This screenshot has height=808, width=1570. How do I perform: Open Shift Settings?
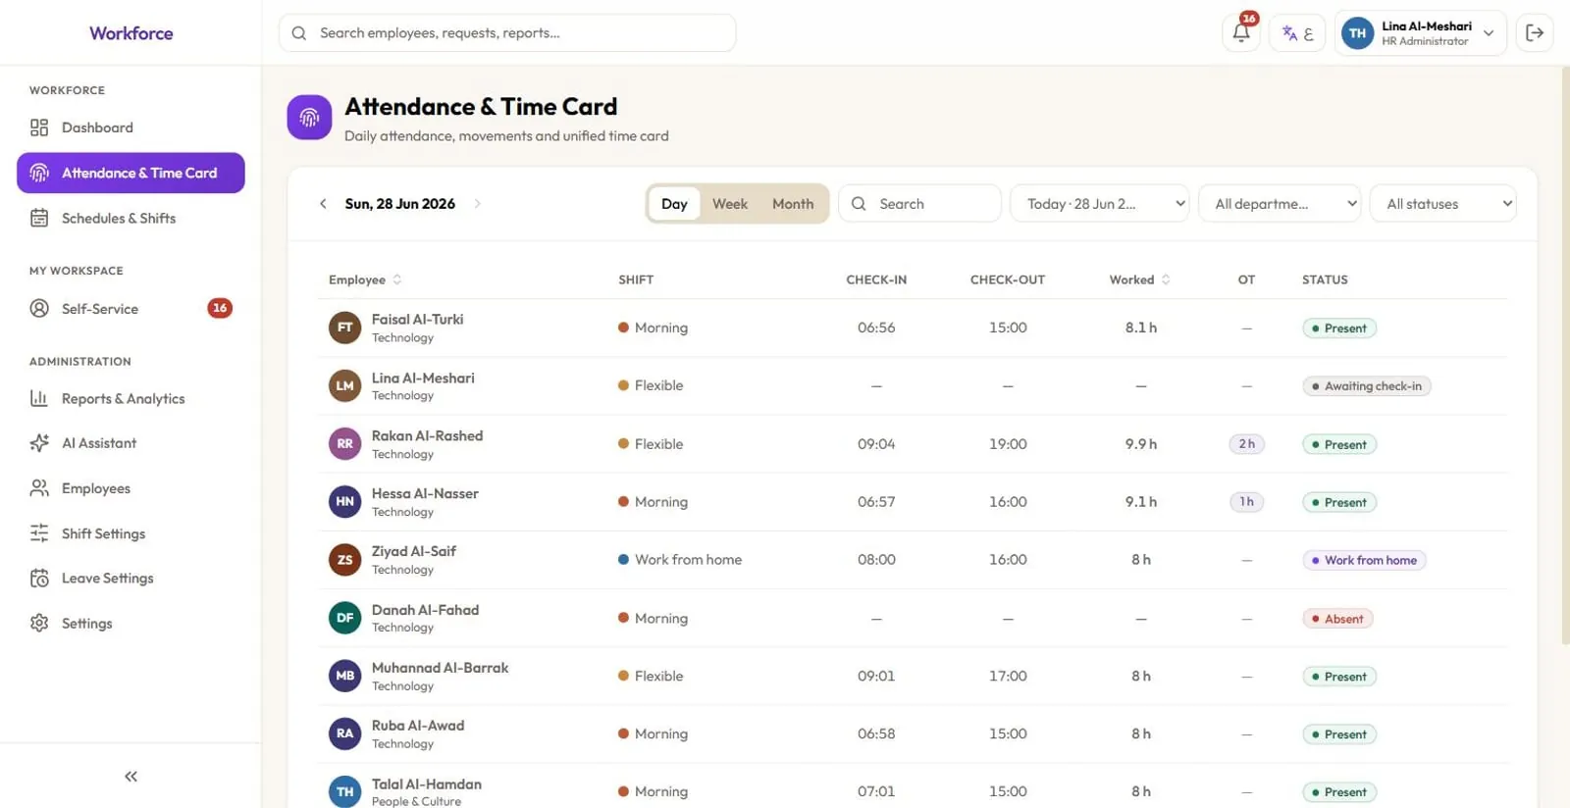[131, 533]
